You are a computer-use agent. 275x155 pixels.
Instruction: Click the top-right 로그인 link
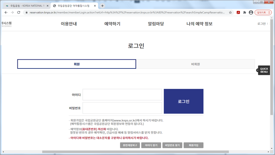pos(261,24)
